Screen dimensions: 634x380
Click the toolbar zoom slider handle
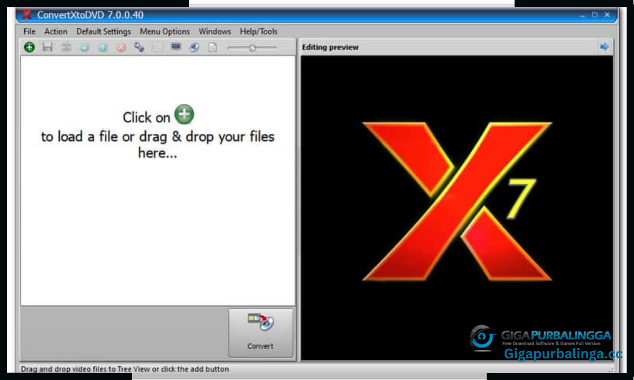point(253,47)
